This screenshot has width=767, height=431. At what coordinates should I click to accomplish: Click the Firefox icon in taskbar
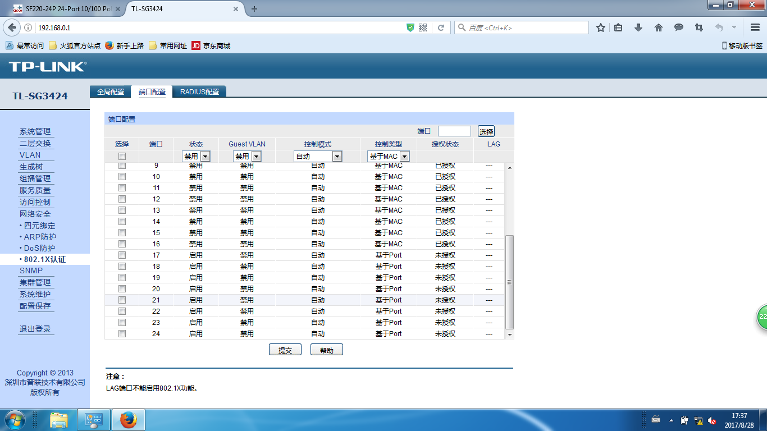pos(129,420)
